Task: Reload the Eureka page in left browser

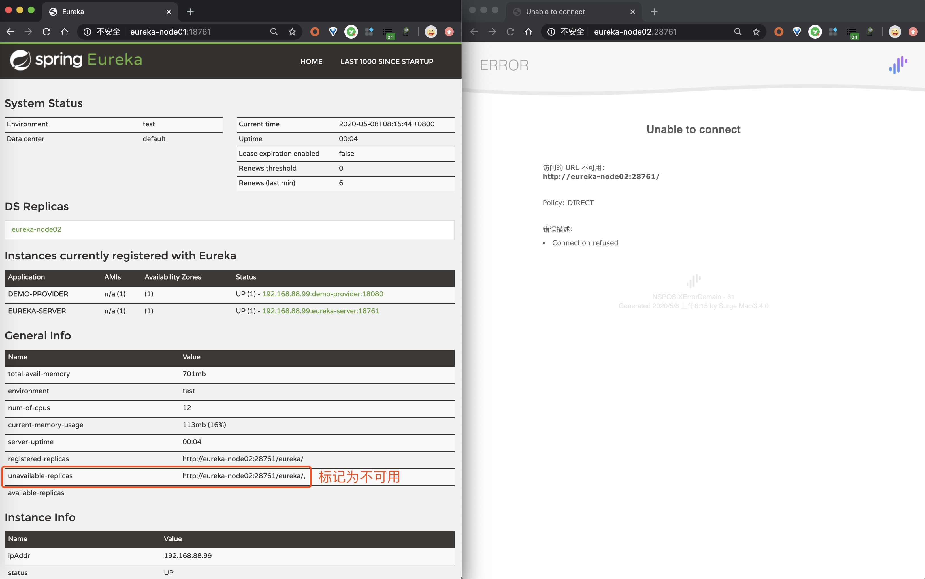Action: coord(47,32)
